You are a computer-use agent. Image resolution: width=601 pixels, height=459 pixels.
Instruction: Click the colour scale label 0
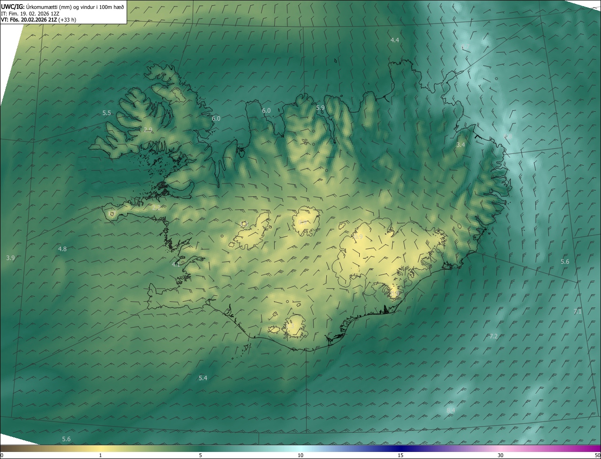(2, 455)
